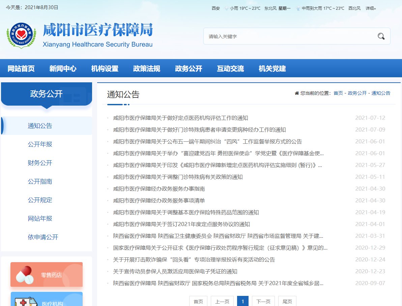Select 公开年报 in the left sidebar

[x=40, y=144]
